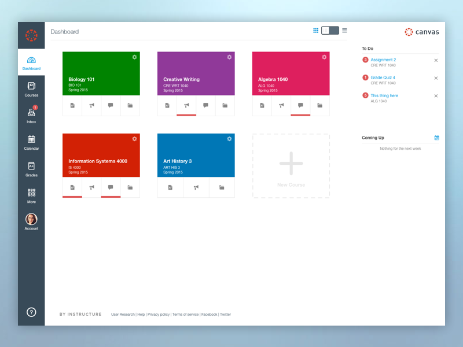Viewport: 463px width, 347px height.
Task: Switch dashboard to list view
Action: 344,30
